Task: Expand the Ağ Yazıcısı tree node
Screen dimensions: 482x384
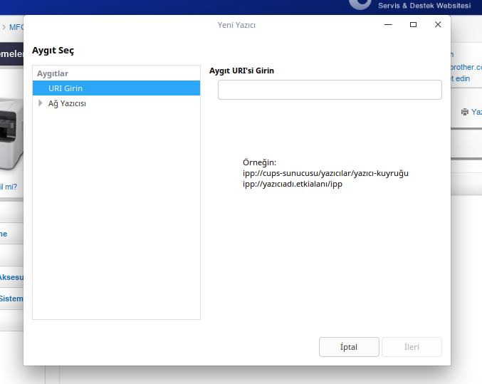Action: pos(41,103)
